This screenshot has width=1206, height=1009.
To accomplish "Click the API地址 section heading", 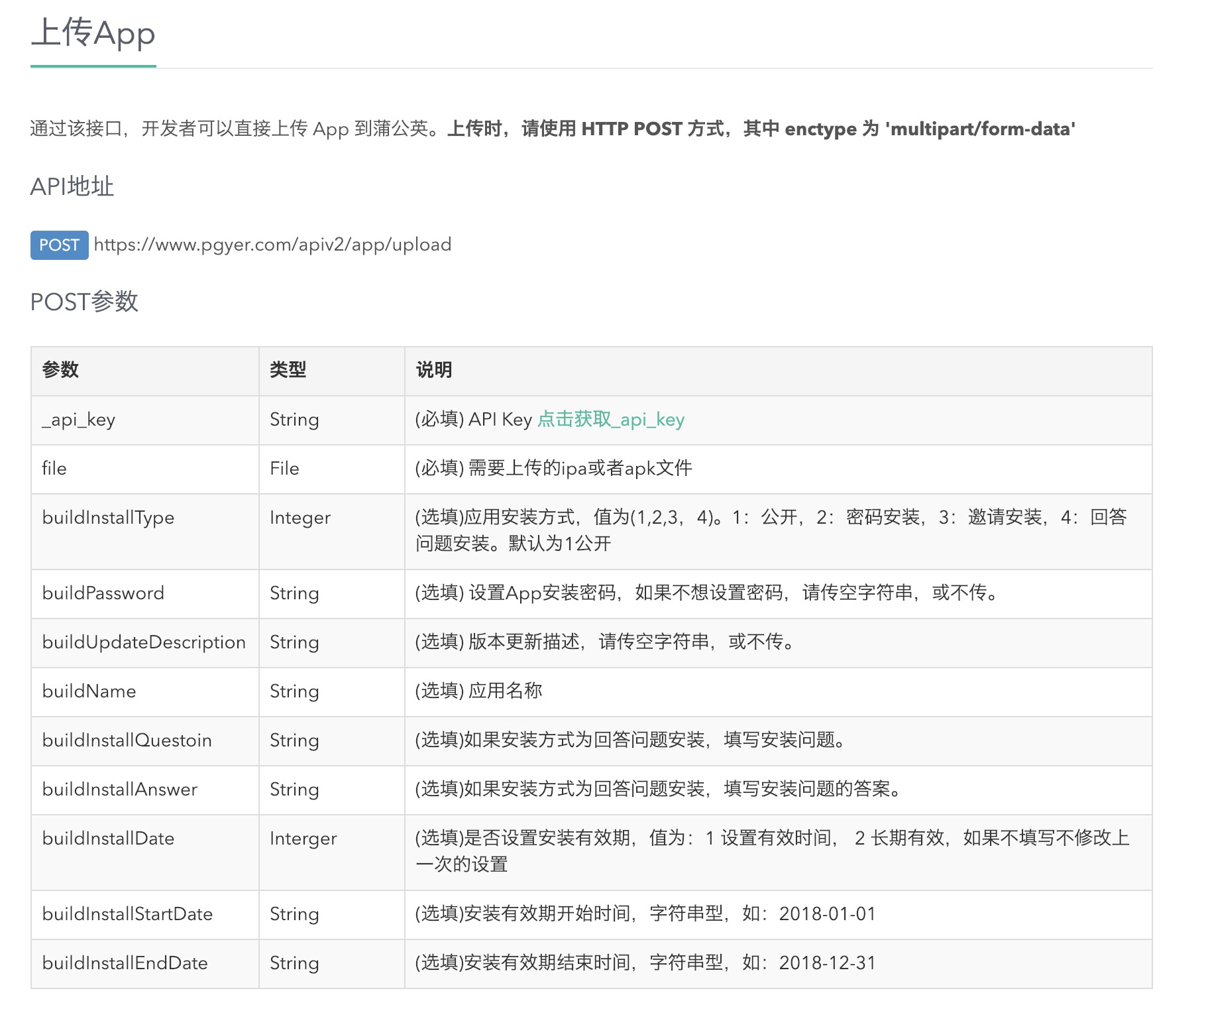I will tap(72, 186).
